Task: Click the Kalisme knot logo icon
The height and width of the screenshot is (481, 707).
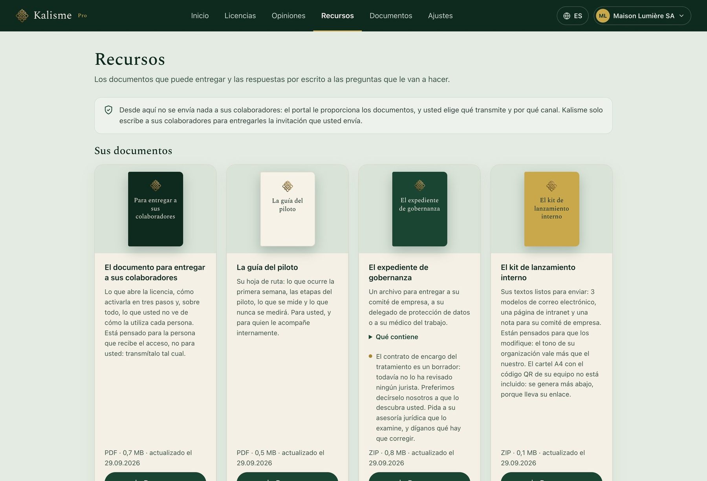Action: coord(22,16)
